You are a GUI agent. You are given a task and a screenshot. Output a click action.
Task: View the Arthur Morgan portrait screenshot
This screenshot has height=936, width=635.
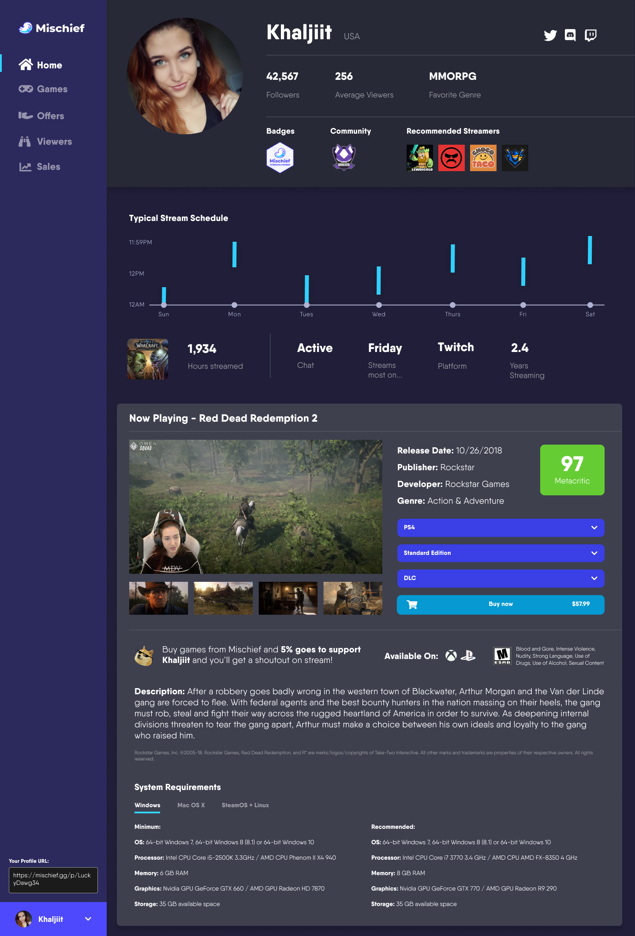[x=159, y=598]
